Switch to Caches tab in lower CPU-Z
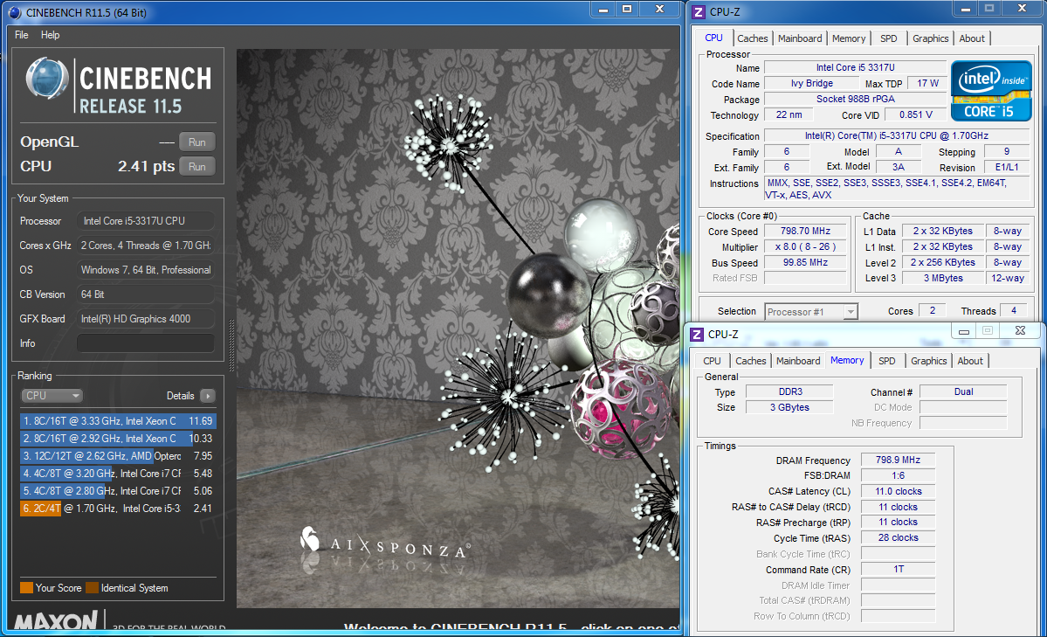 [750, 361]
